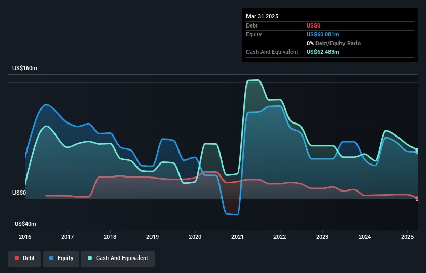
Task: Hide the Cash And Equivalent series
Action: 118,258
